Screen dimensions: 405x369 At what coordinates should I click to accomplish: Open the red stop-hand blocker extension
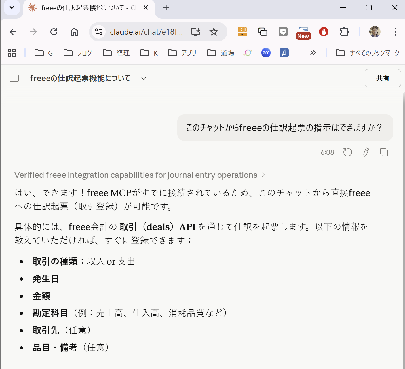(324, 32)
